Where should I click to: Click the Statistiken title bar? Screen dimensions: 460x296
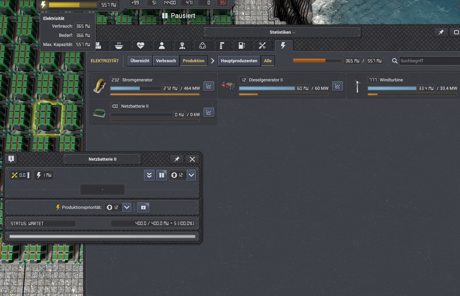pyautogui.click(x=282, y=32)
